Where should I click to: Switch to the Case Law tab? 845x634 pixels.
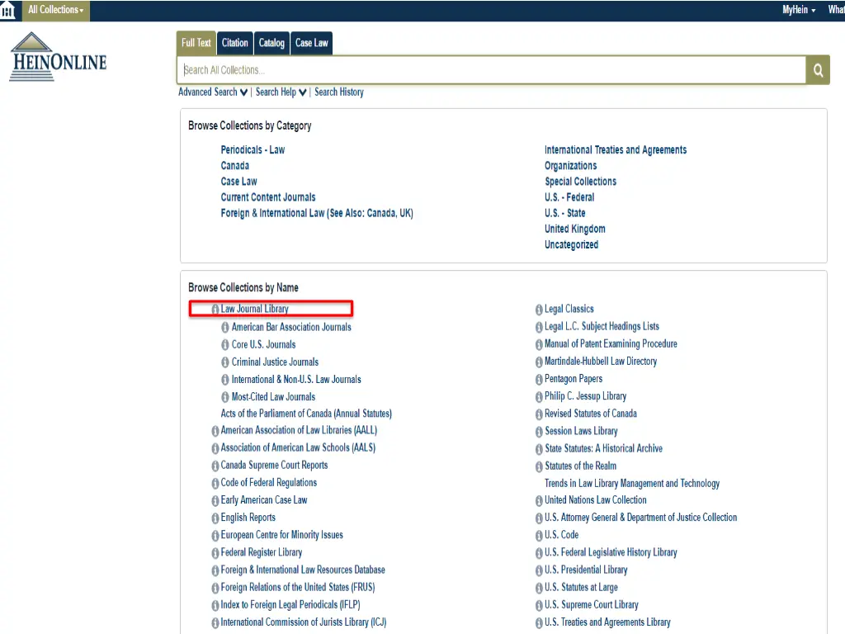[x=311, y=43]
